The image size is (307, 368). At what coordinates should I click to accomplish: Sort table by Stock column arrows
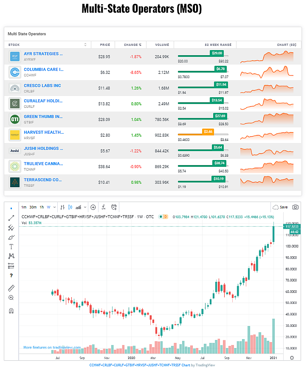tap(85, 45)
